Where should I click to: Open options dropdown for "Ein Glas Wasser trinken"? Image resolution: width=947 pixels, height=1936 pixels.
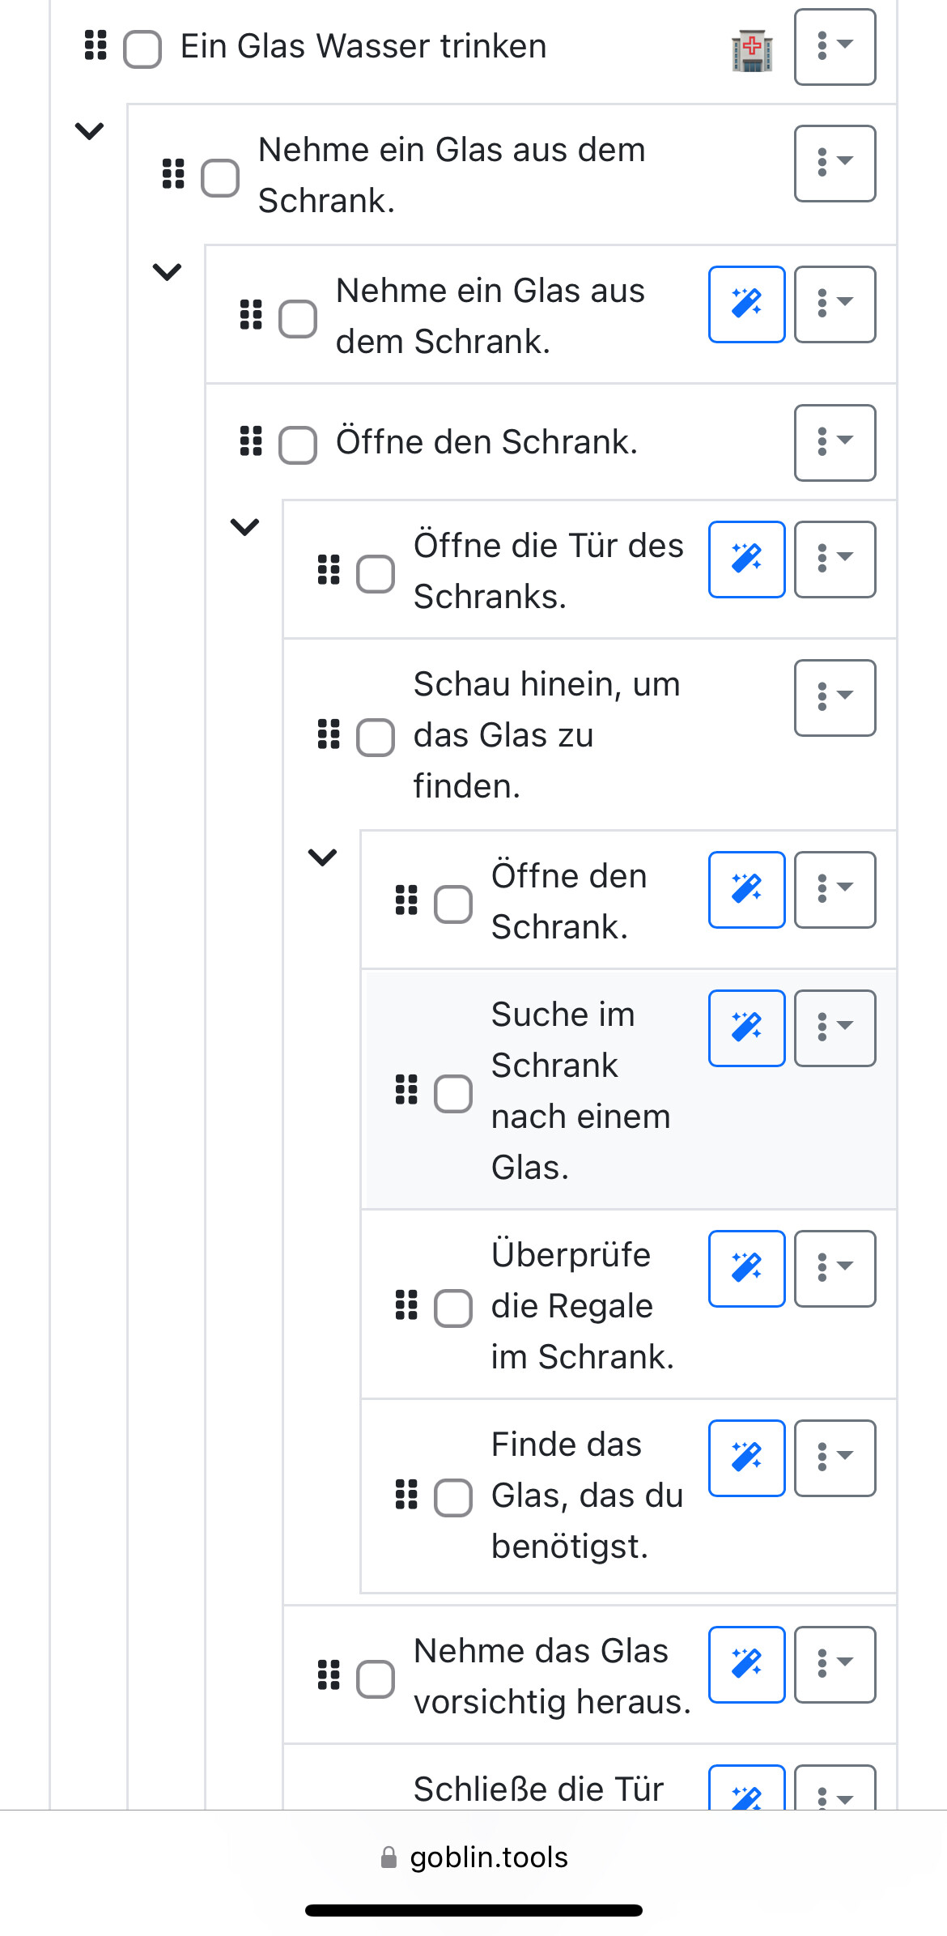click(834, 47)
